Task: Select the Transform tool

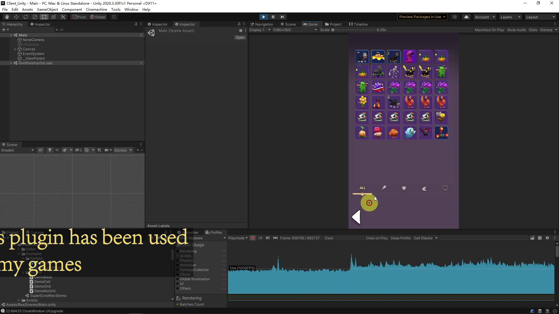Action: click(54, 17)
